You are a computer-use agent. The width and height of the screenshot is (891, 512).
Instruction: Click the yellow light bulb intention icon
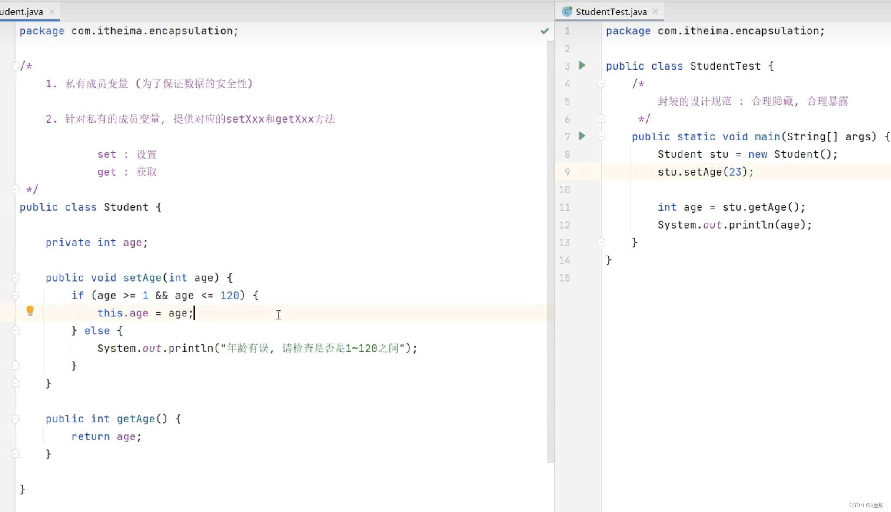click(30, 310)
